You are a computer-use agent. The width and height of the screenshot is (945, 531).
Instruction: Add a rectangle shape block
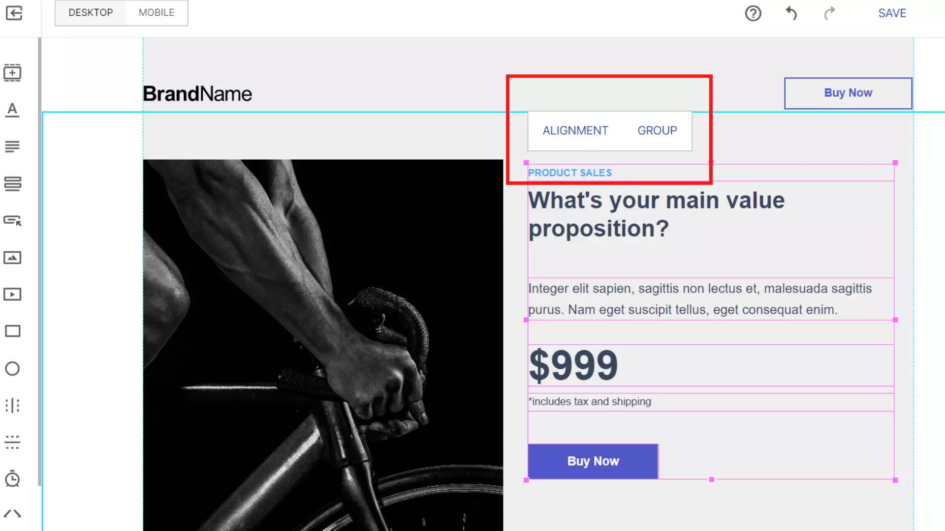[12, 331]
